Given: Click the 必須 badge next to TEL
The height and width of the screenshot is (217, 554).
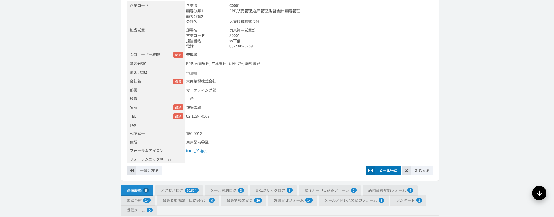Looking at the screenshot, I should [178, 116].
